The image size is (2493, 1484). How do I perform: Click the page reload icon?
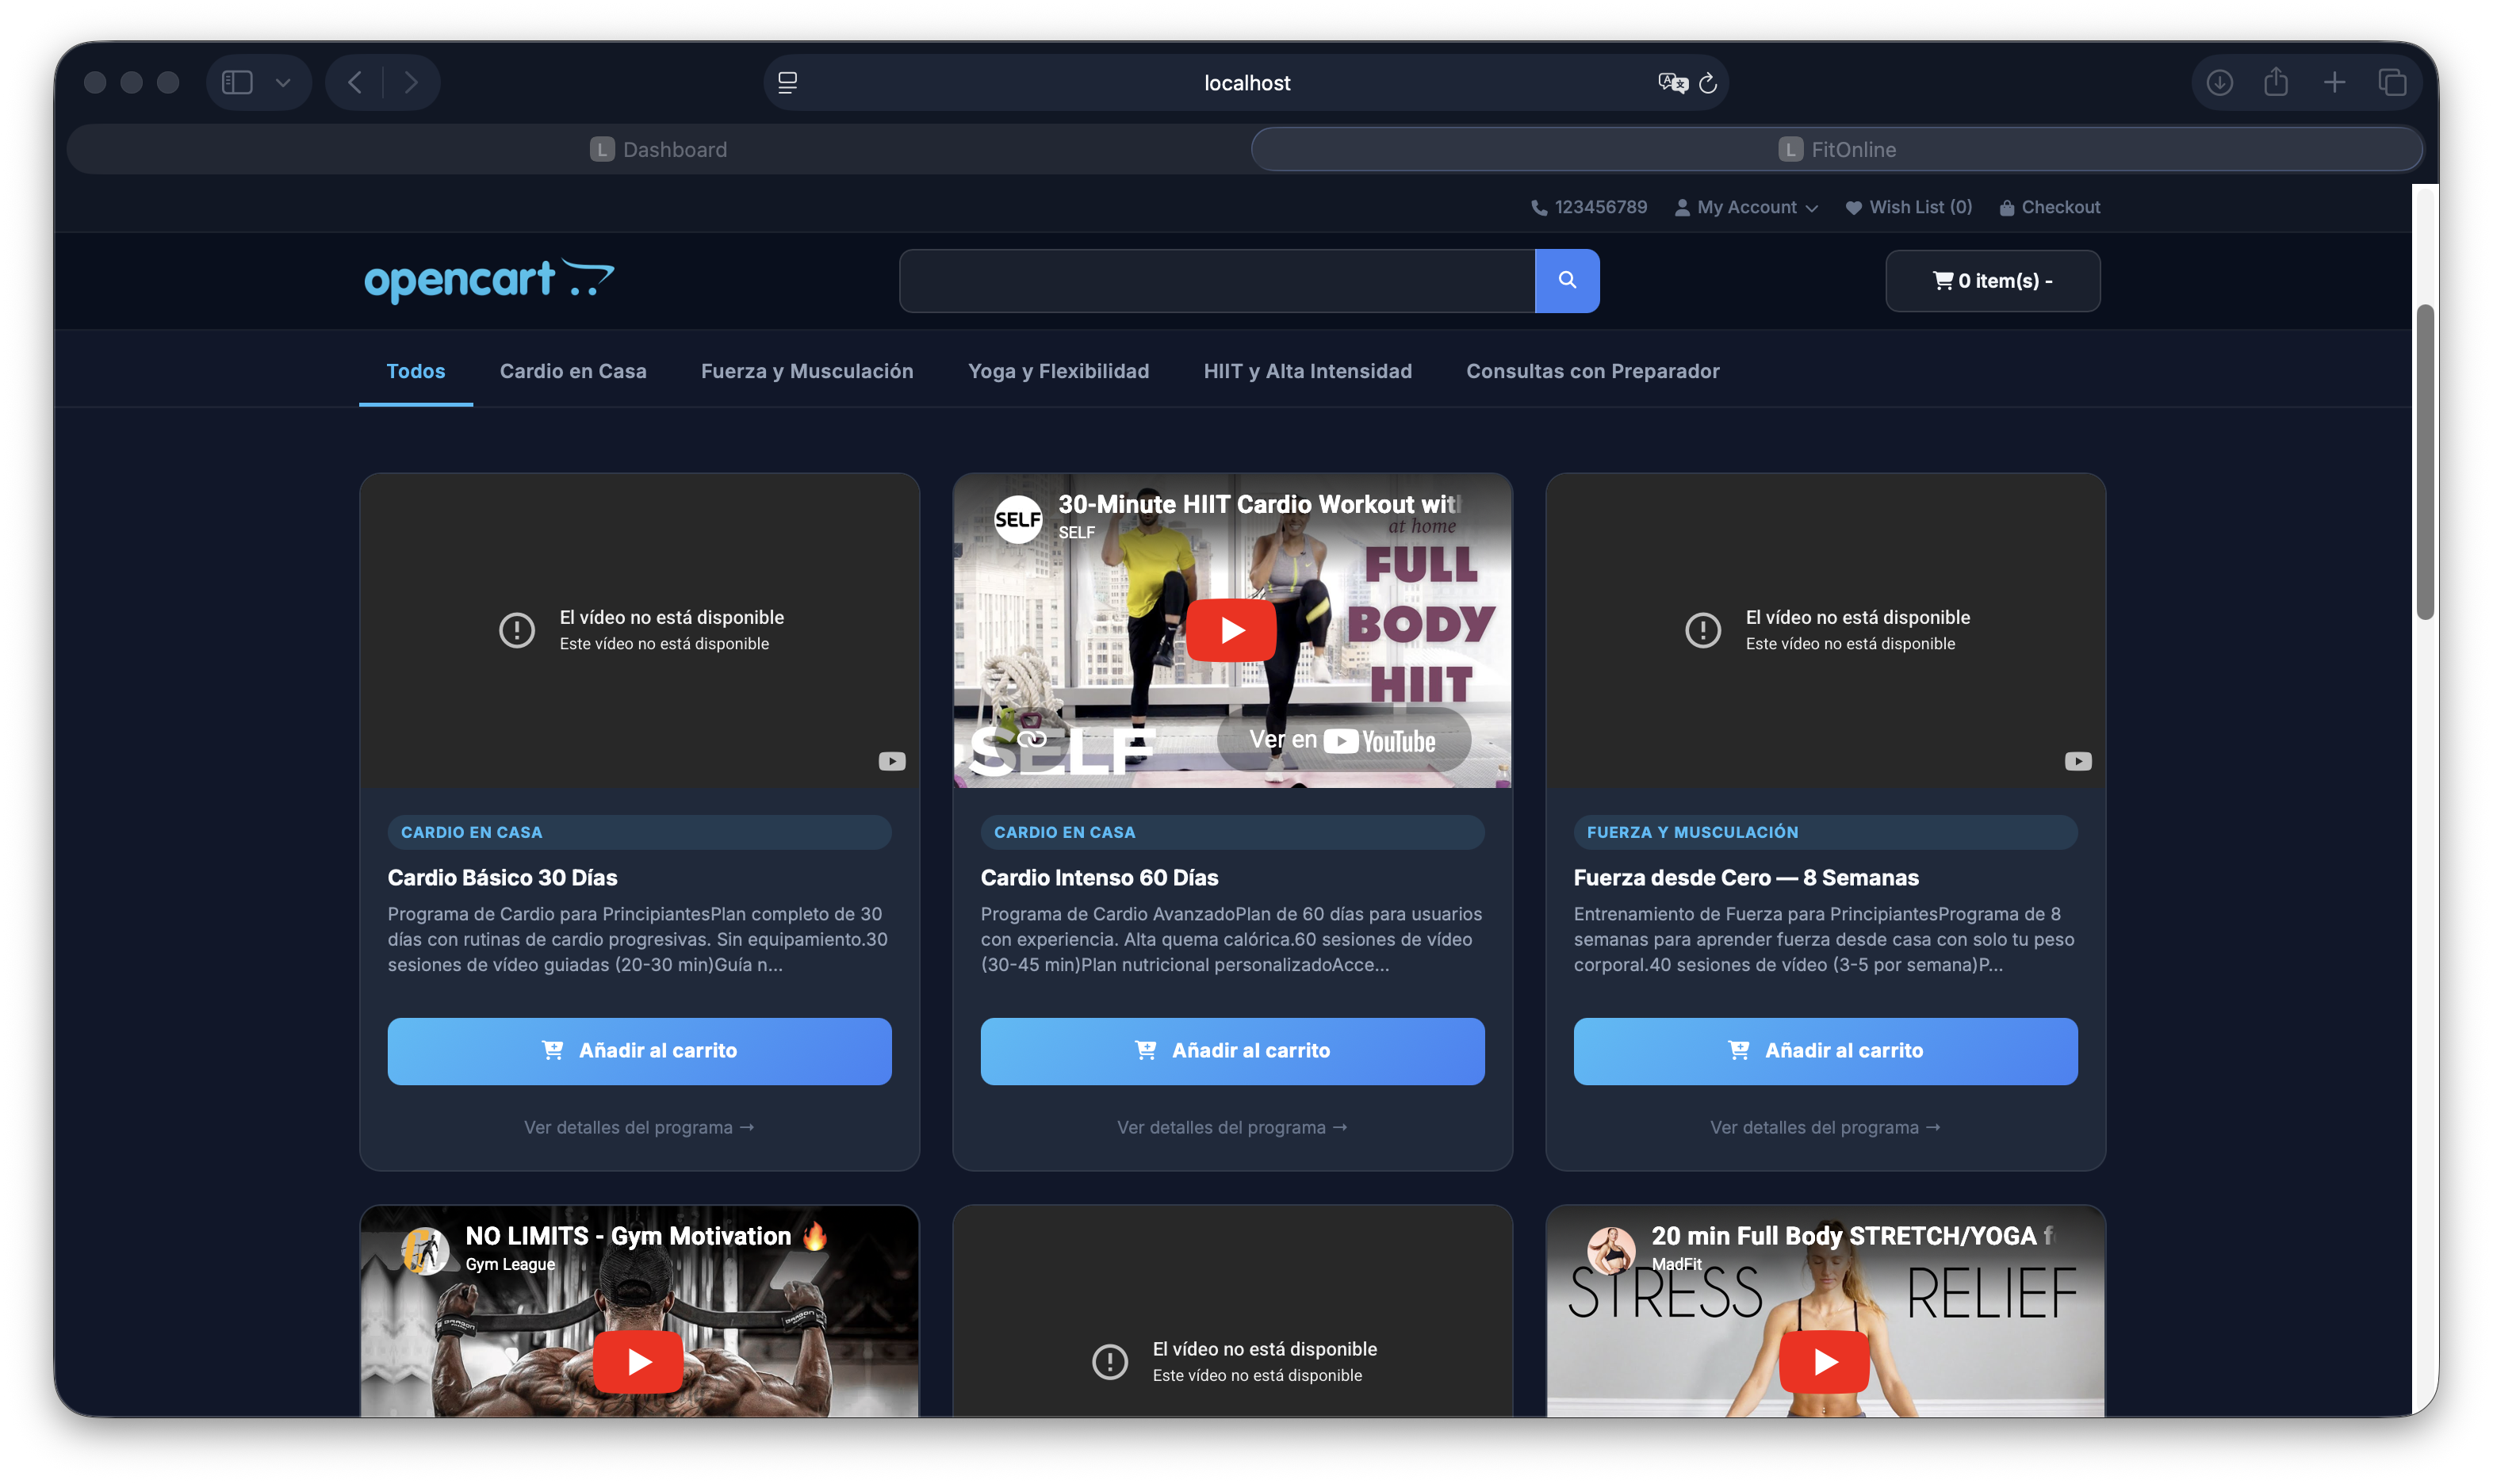click(x=1708, y=83)
